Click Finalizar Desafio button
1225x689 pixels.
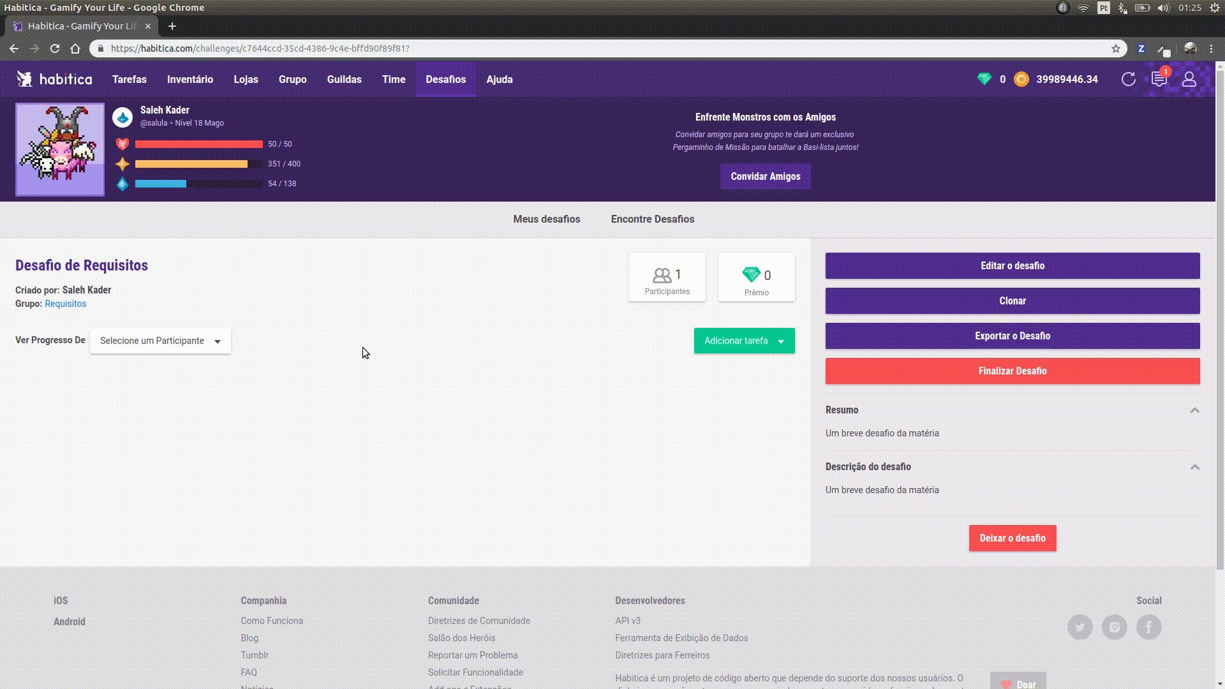(1013, 371)
